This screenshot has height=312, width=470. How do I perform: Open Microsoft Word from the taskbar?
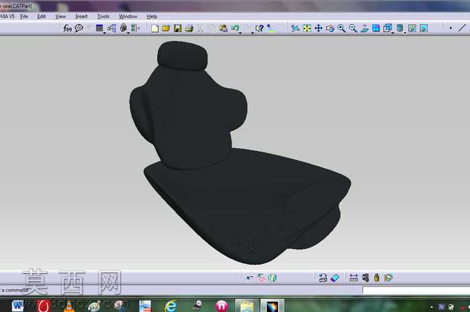[x=18, y=305]
